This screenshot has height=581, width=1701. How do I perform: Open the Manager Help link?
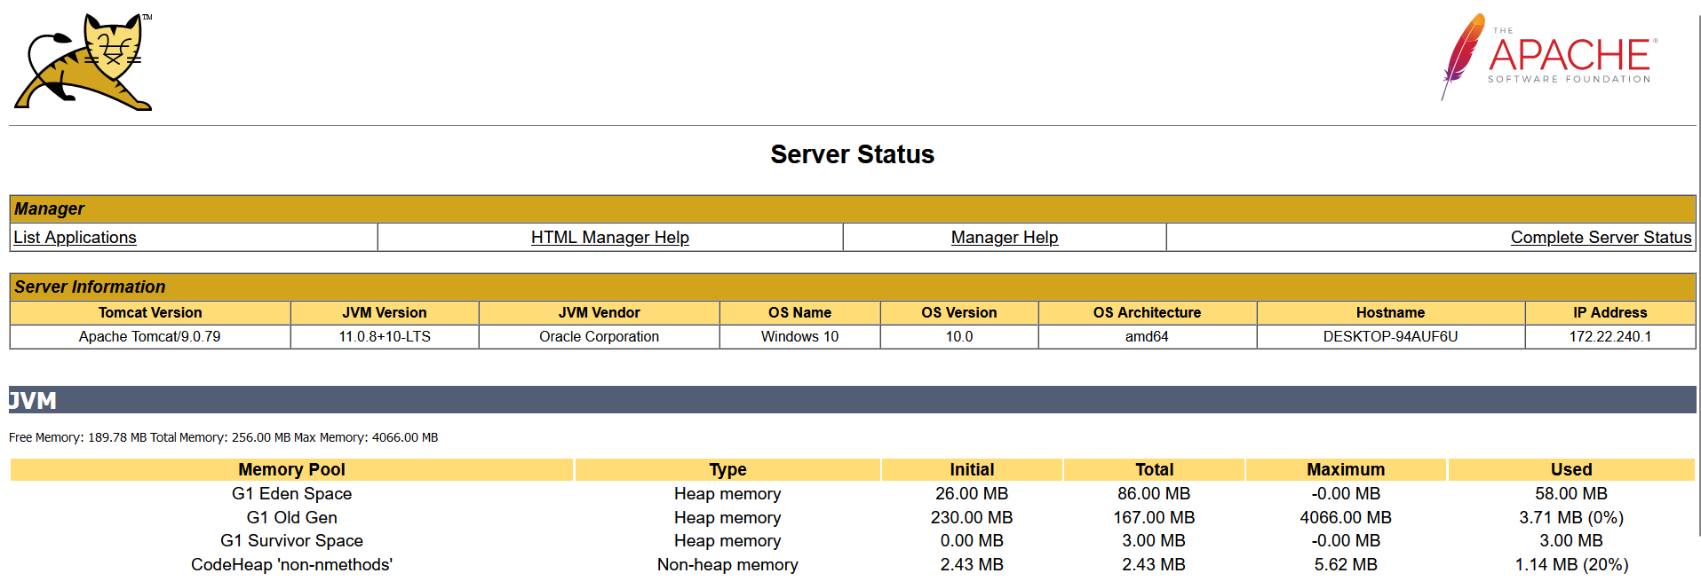tap(1004, 238)
